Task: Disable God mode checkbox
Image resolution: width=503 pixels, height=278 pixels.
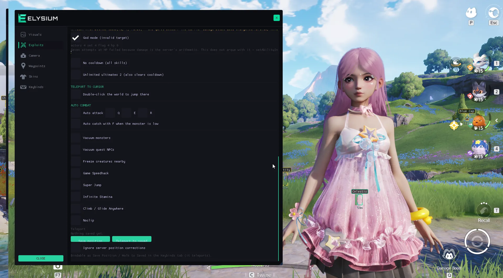Action: (x=75, y=38)
